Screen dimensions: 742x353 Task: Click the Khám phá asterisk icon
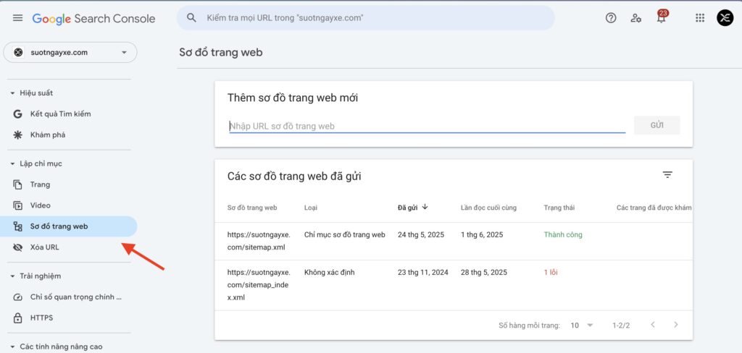(17, 135)
